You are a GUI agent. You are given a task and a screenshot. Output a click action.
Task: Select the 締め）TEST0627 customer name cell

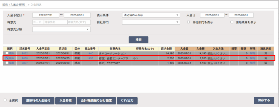coord(115,63)
